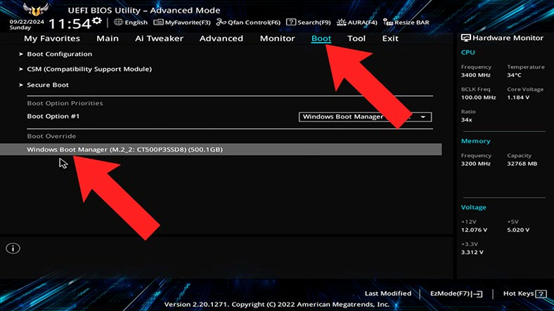This screenshot has width=554, height=311.
Task: Open the Ai Tweaker tab
Action: (159, 39)
